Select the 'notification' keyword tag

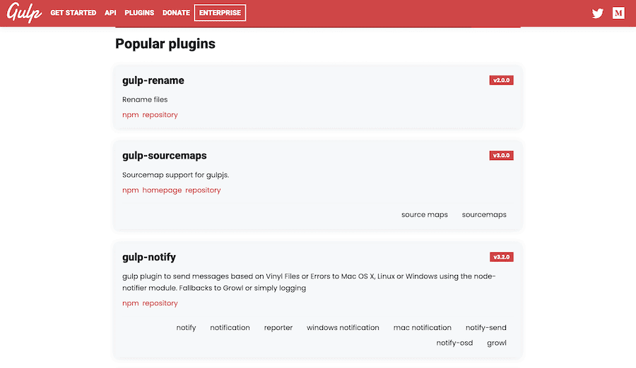click(x=230, y=328)
